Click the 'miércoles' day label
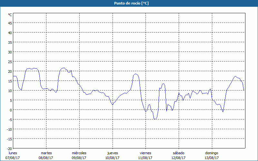The width and height of the screenshot is (258, 161). [x=79, y=153]
